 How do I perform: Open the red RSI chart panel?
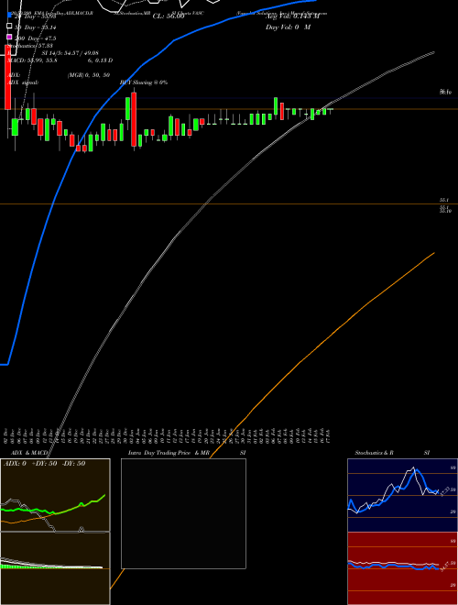tap(402, 568)
